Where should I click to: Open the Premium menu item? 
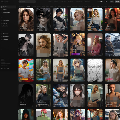tap(71, 2)
